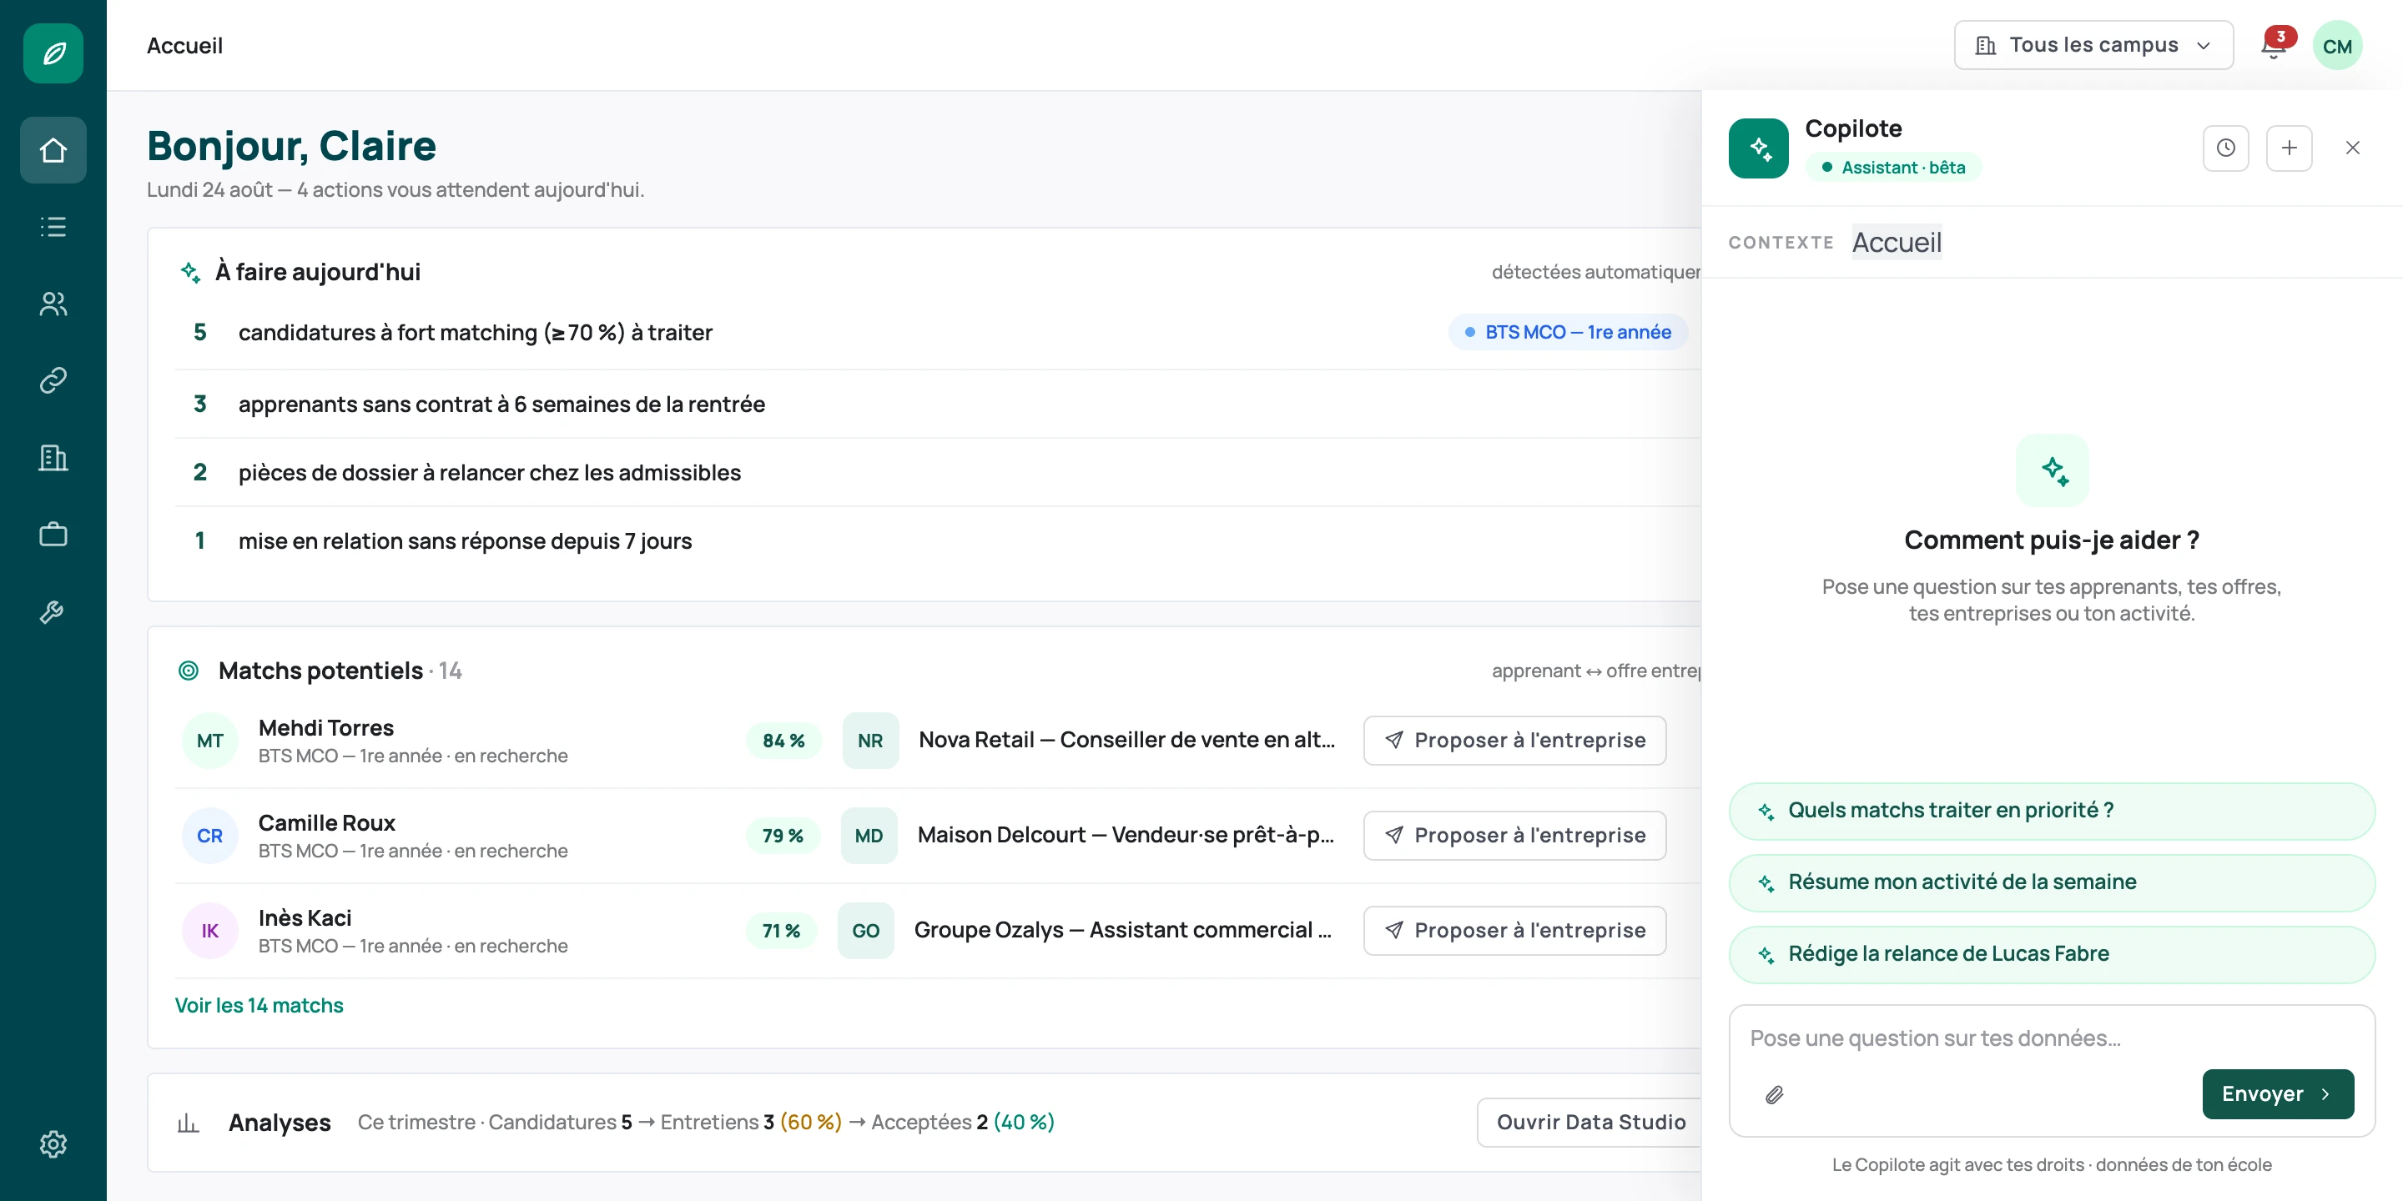Image resolution: width=2403 pixels, height=1201 pixels.
Task: Click the Matchs potentiels target icon
Action: click(189, 671)
